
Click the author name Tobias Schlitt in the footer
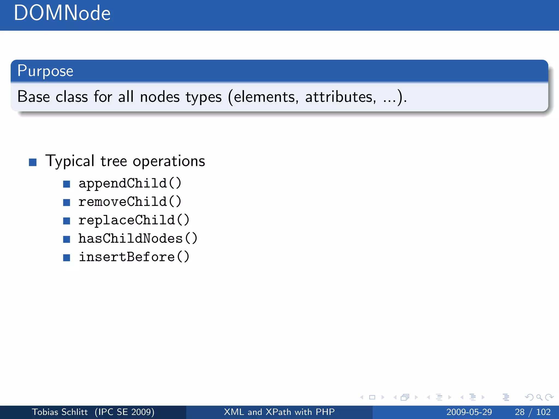[x=60, y=412]
